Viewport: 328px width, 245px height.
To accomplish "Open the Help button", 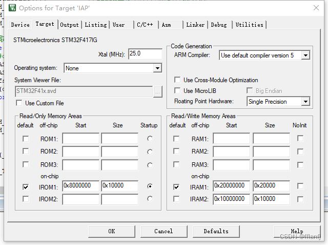I will coord(297,231).
